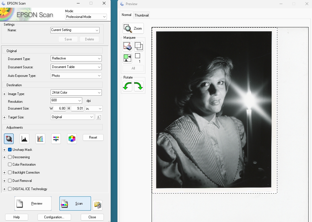
Task: Open the Image Adjustment brightness tool
Action: click(56, 139)
